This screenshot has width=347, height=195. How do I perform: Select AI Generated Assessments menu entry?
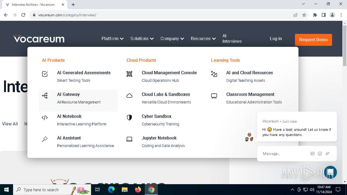tap(79, 76)
